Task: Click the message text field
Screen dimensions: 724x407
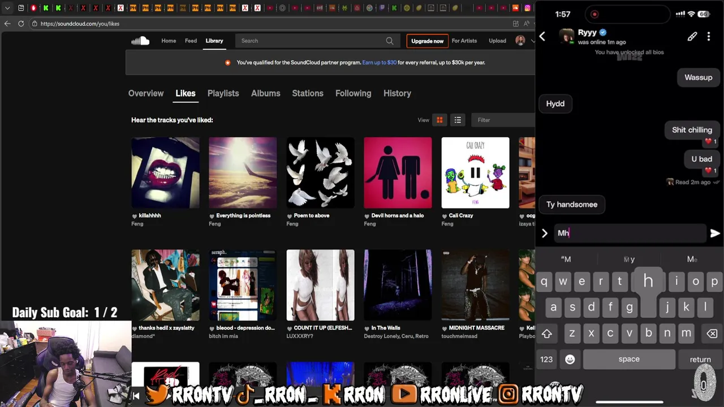Action: click(630, 233)
